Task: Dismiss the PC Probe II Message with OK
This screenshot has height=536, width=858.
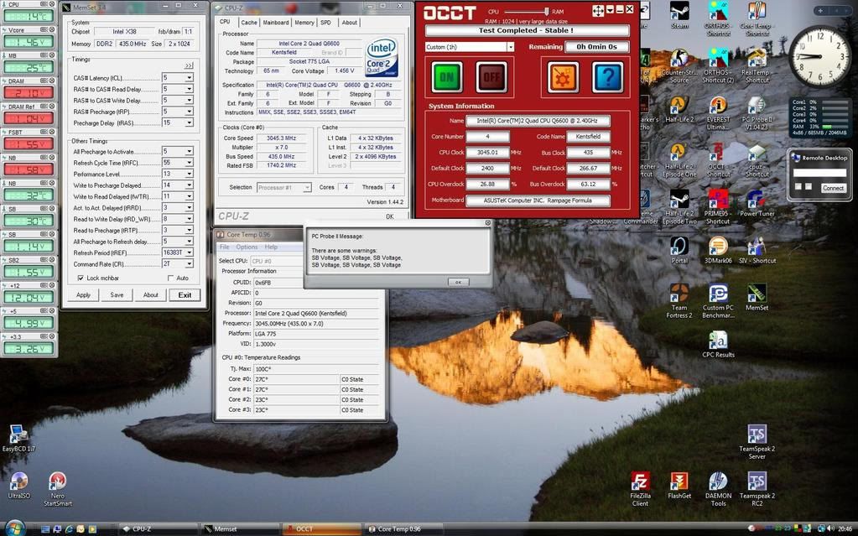Action: [x=458, y=282]
